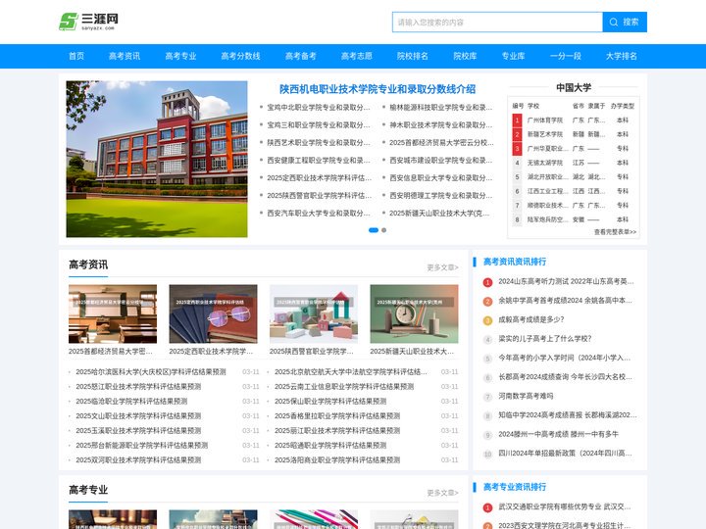Screen dimensions: 706x529
Task: Click the 搜索 search button
Action: point(625,22)
